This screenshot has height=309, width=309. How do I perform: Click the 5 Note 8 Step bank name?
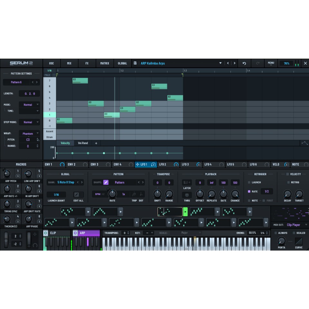65,182
